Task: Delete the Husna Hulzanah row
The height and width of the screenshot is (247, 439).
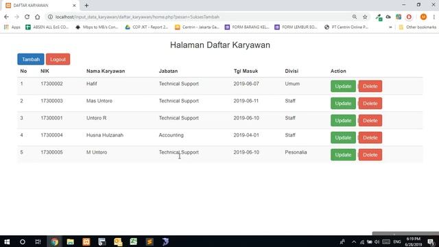Action: 370,137
